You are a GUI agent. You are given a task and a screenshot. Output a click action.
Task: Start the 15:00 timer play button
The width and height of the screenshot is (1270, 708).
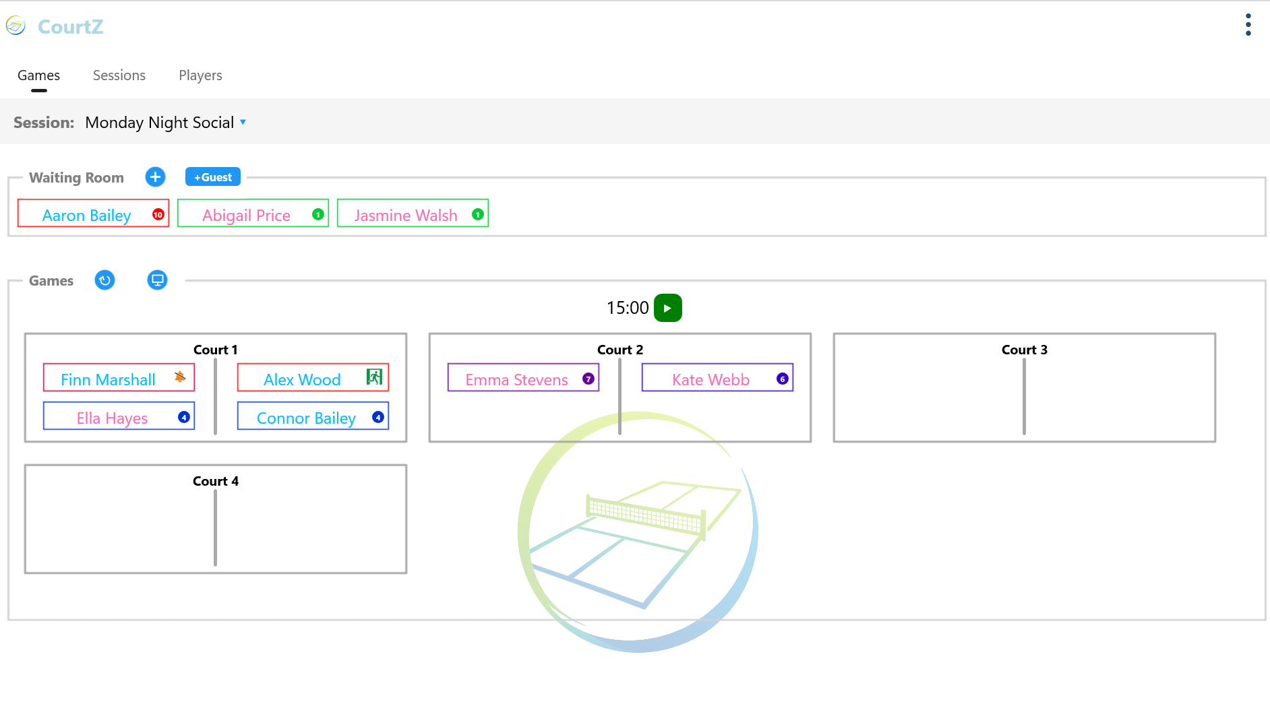(x=668, y=308)
